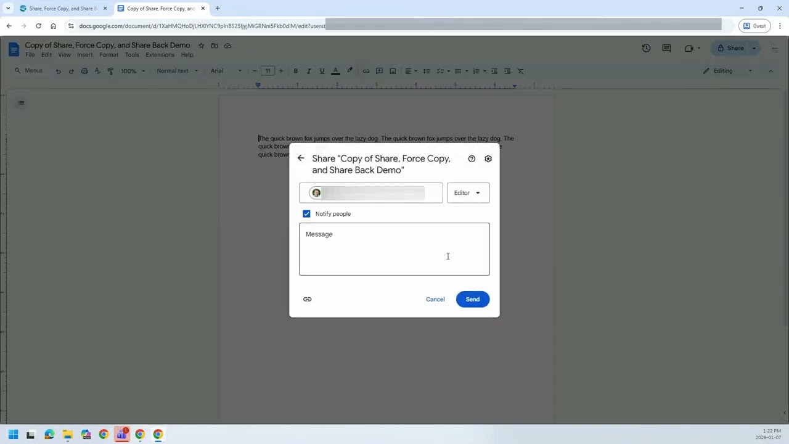Open version history clock icon
This screenshot has width=789, height=444.
tap(646, 48)
